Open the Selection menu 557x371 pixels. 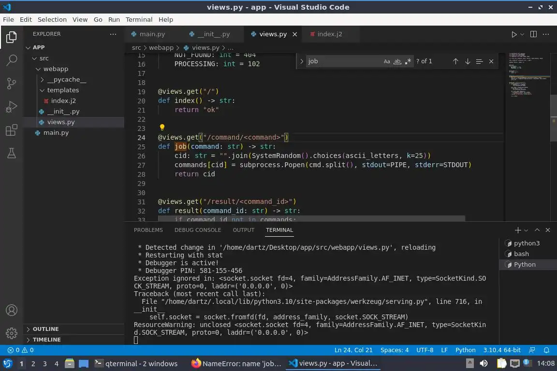click(52, 19)
